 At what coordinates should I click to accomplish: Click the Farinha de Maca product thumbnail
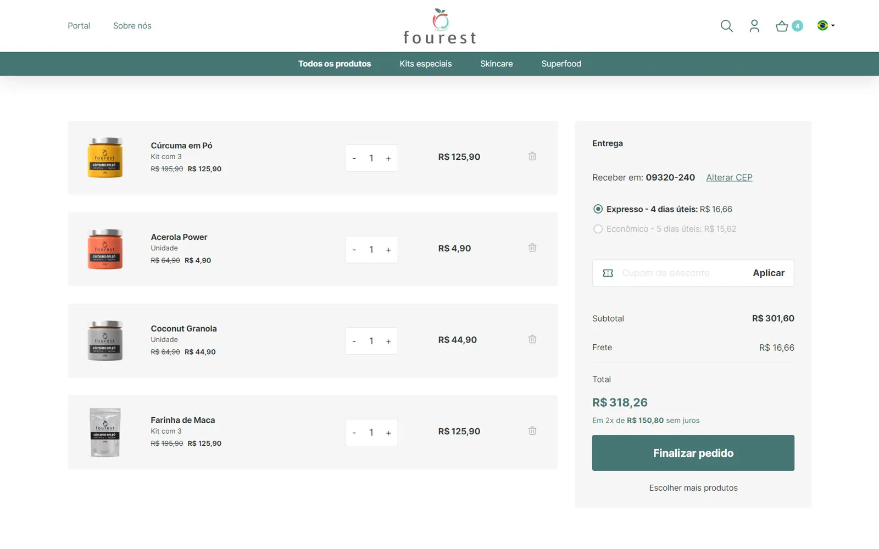point(105,432)
